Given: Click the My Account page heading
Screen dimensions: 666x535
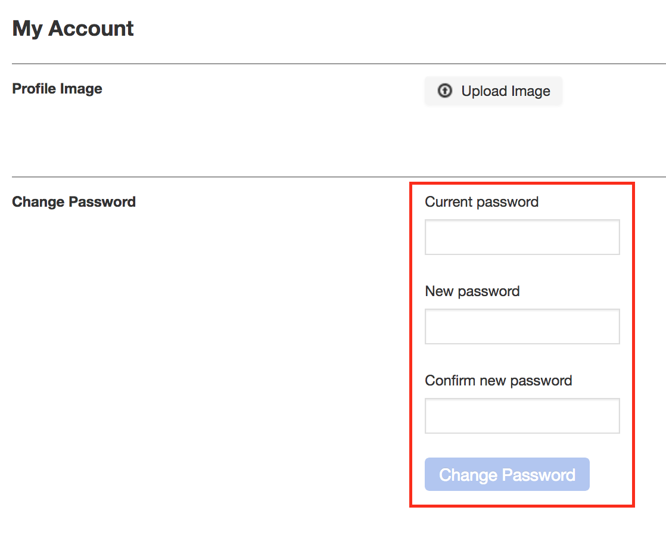Looking at the screenshot, I should (x=73, y=29).
